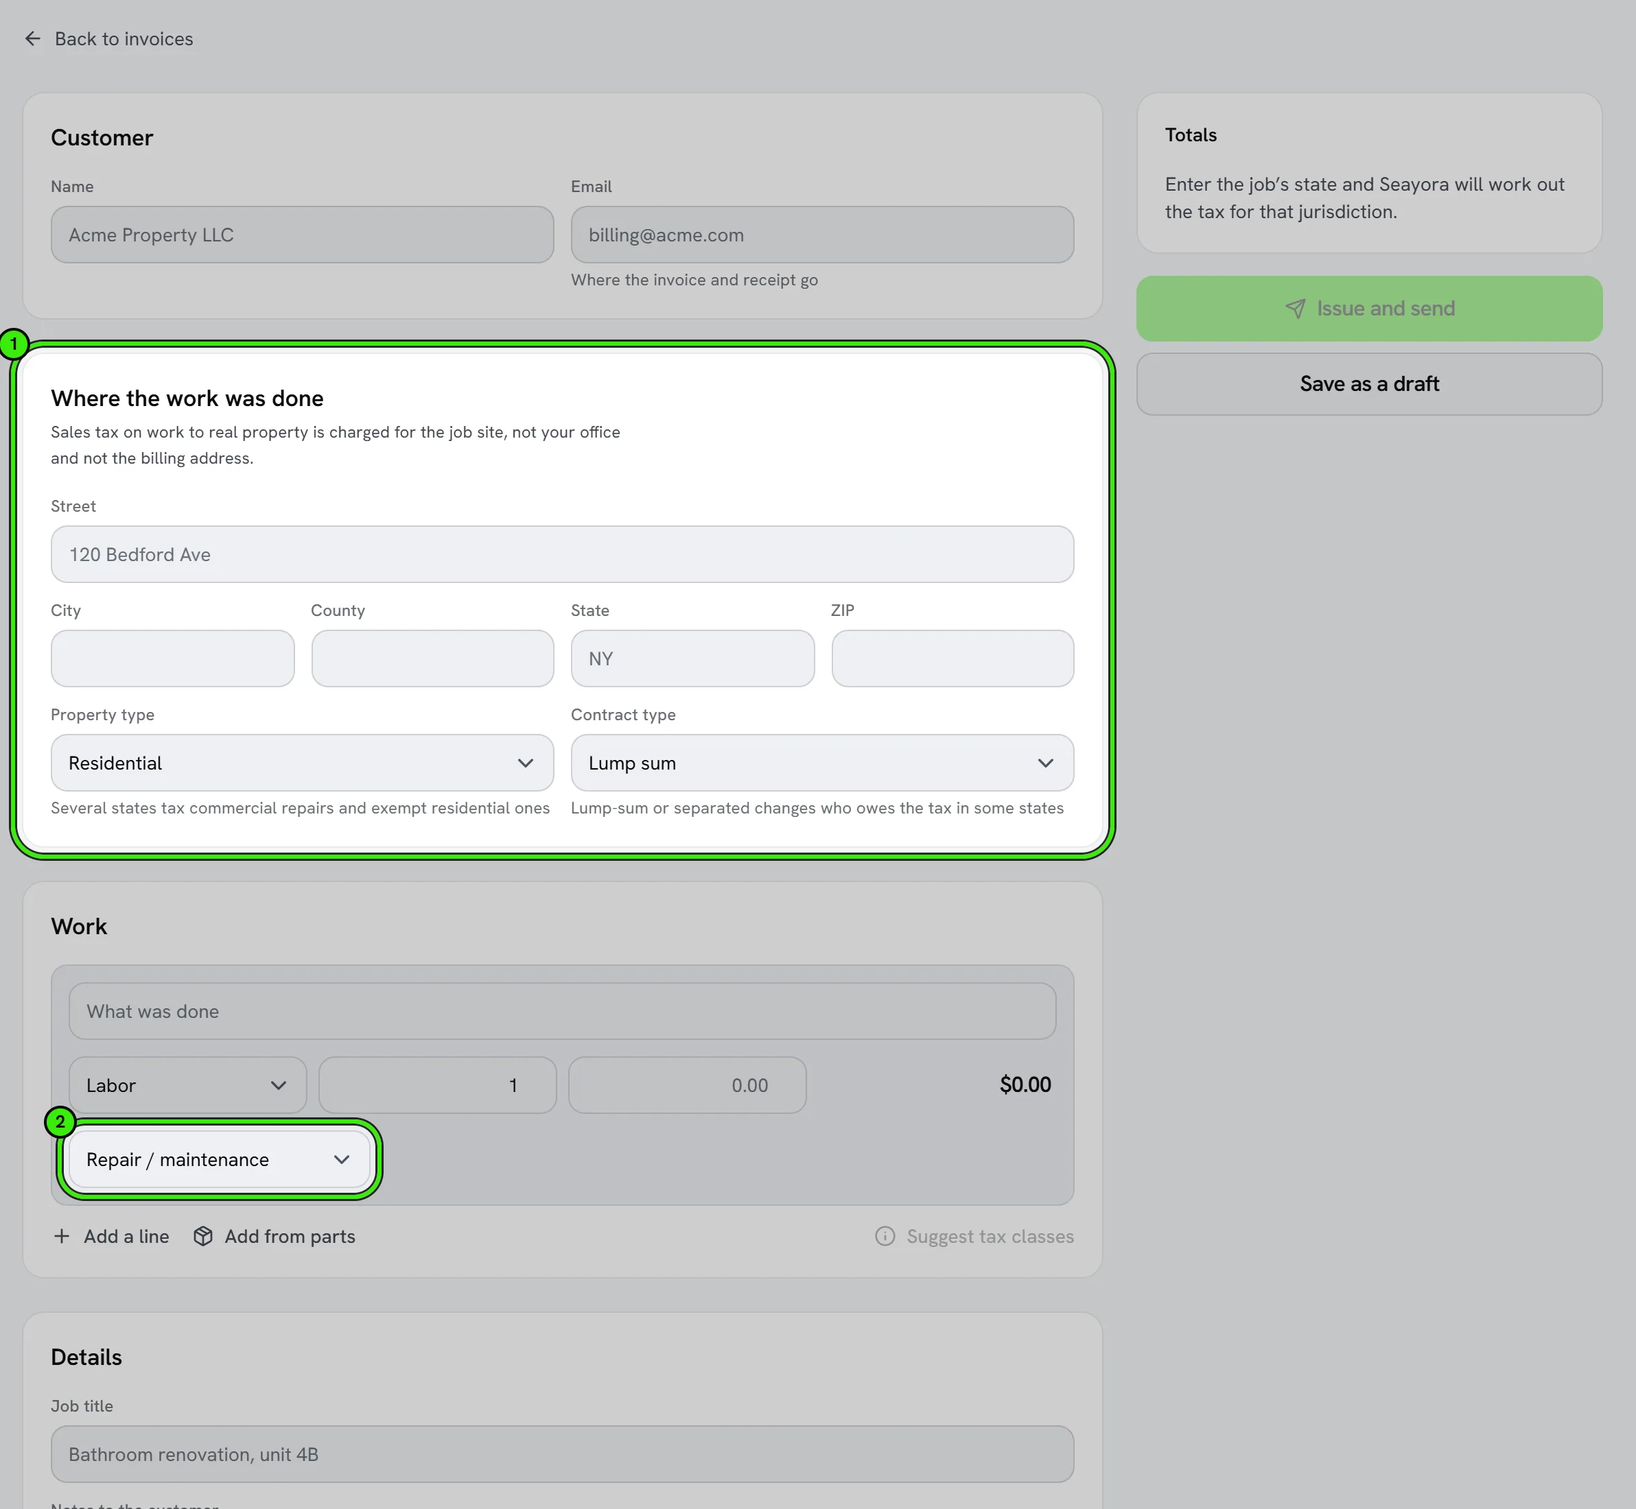Click the Lump-sum or separated changes hint
Image resolution: width=1636 pixels, height=1509 pixels.
(817, 807)
